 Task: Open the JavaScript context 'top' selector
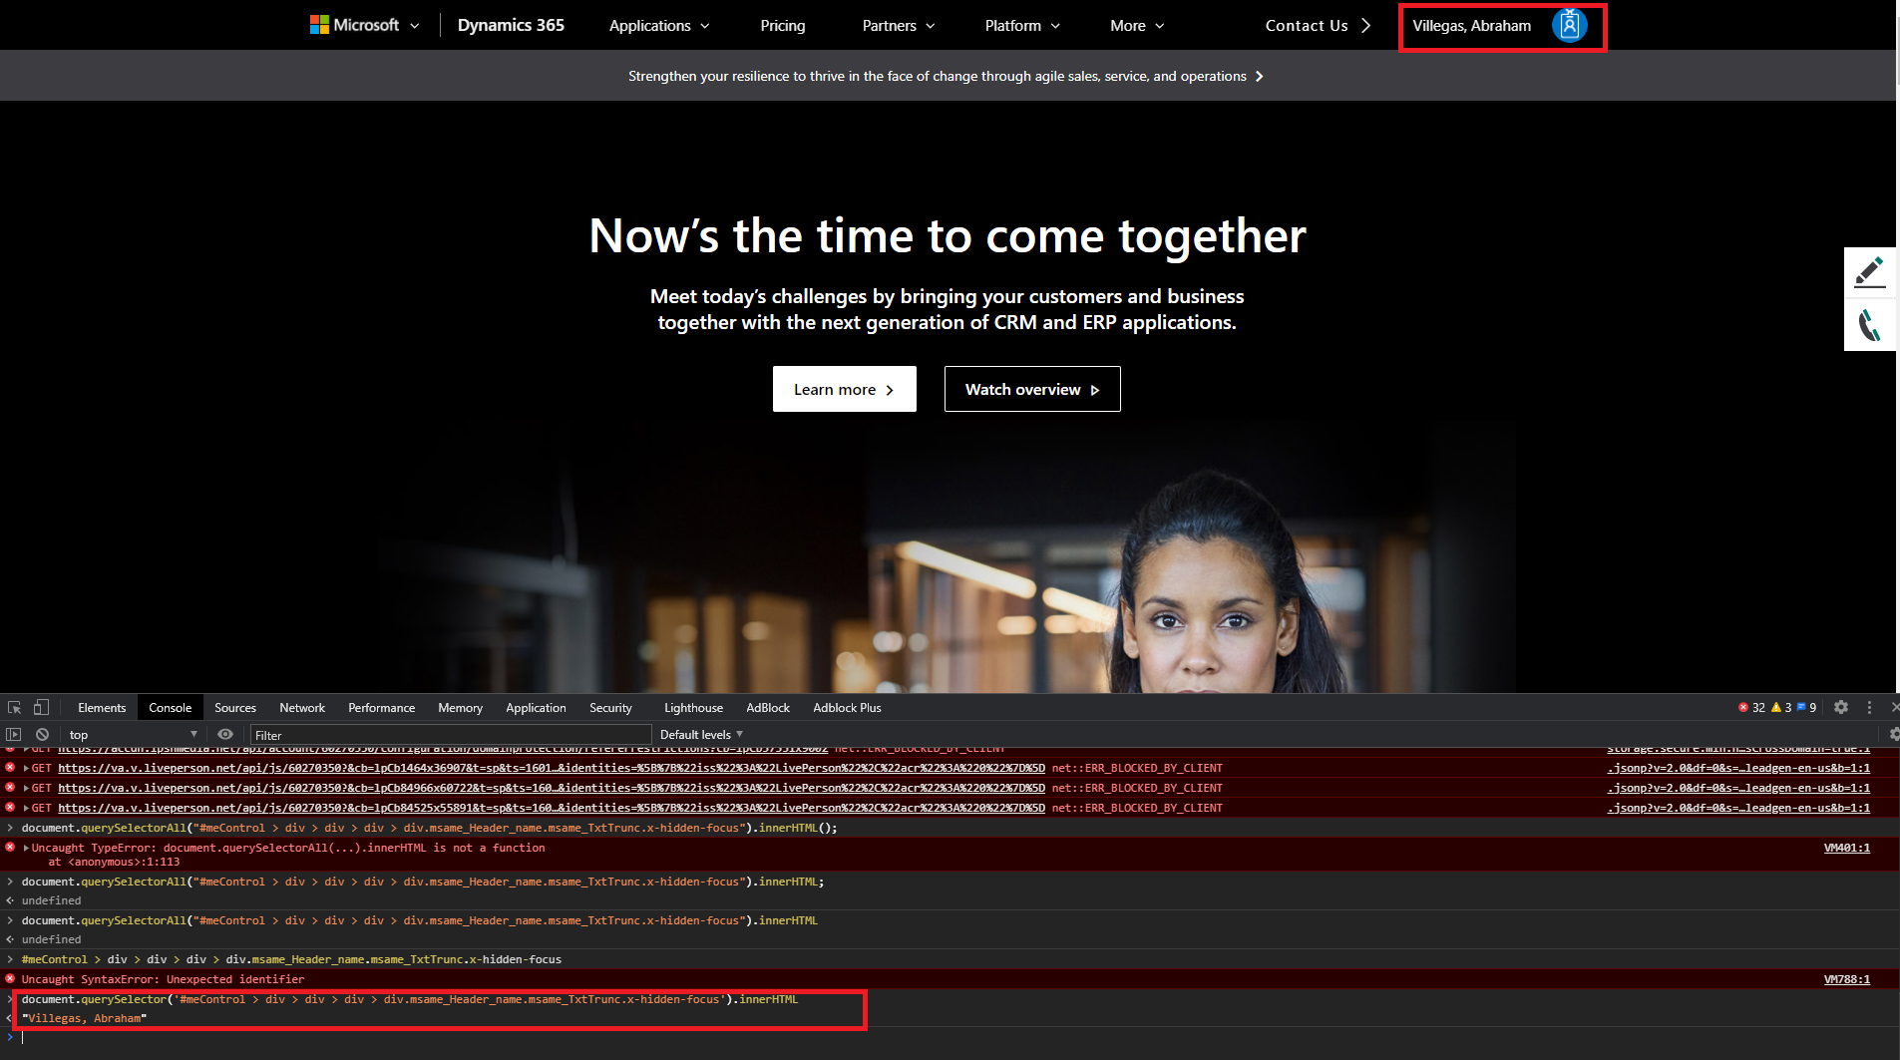tap(133, 734)
